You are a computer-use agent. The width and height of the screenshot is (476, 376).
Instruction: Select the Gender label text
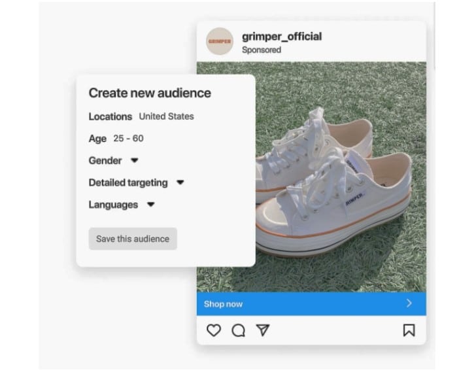point(105,160)
